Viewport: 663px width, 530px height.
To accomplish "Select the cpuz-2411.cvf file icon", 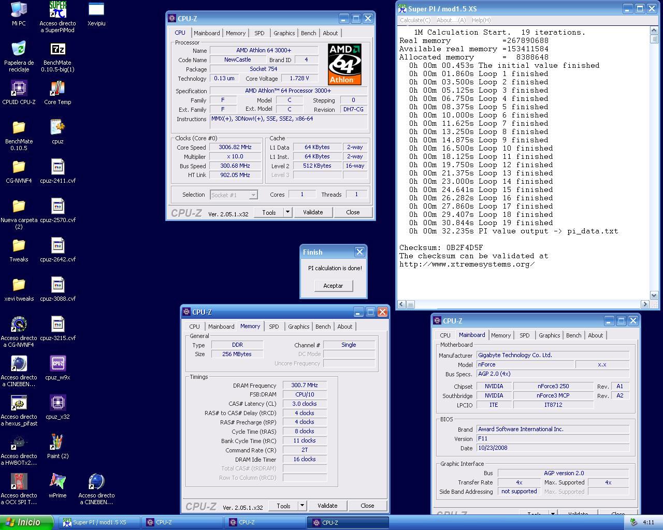I will click(x=57, y=167).
